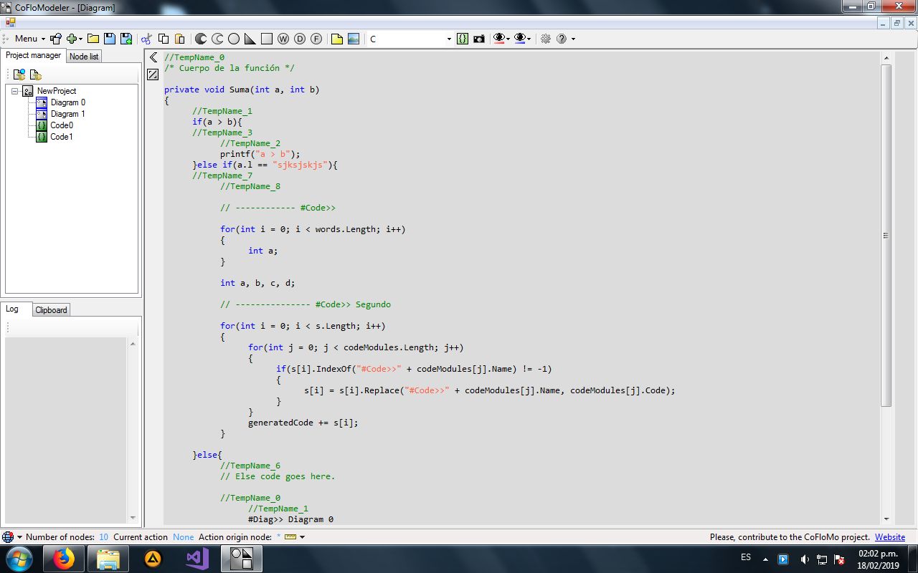
Task: Open Visual Studio from the taskbar
Action: (x=197, y=558)
